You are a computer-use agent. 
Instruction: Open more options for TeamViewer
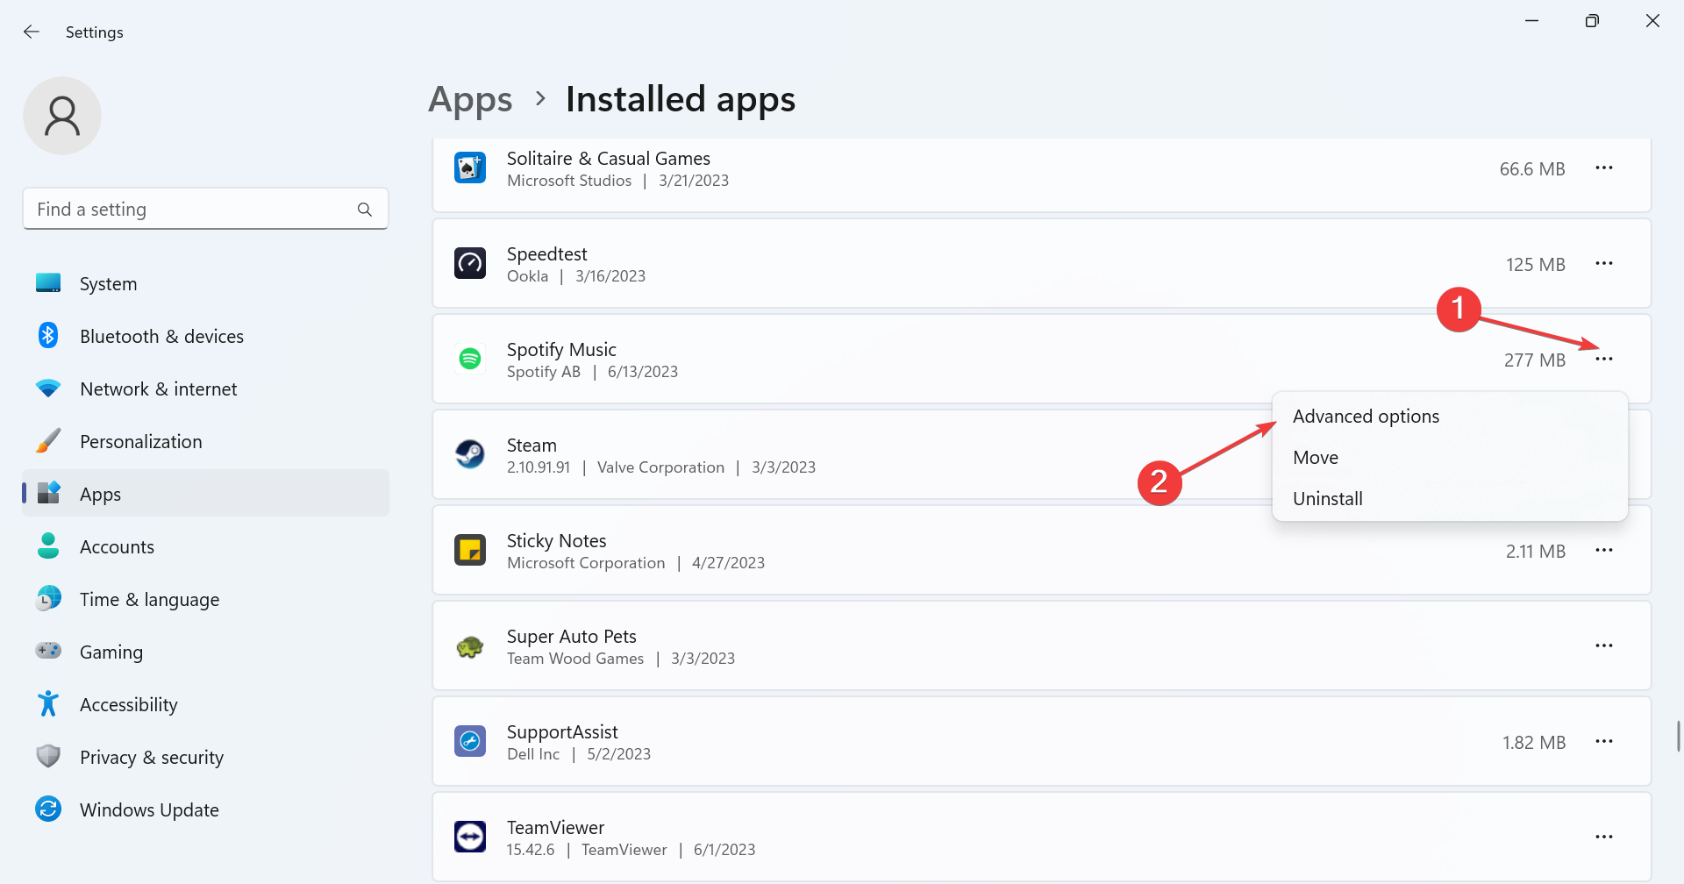1604,838
